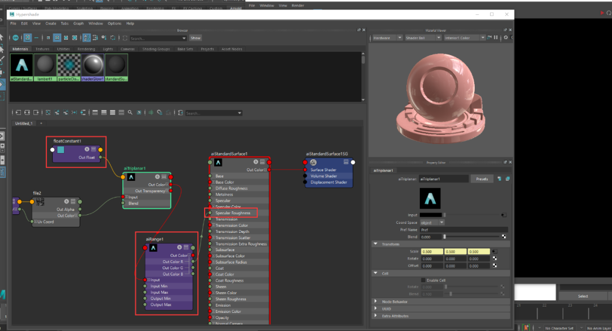Screen dimensions: 612x331
Task: Select the lambert1 material swatch
Action: [45, 67]
